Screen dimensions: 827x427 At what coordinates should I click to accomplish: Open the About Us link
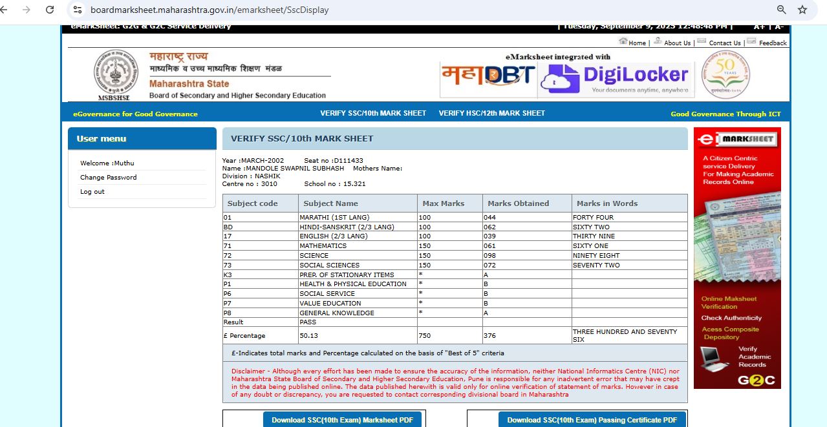(677, 43)
